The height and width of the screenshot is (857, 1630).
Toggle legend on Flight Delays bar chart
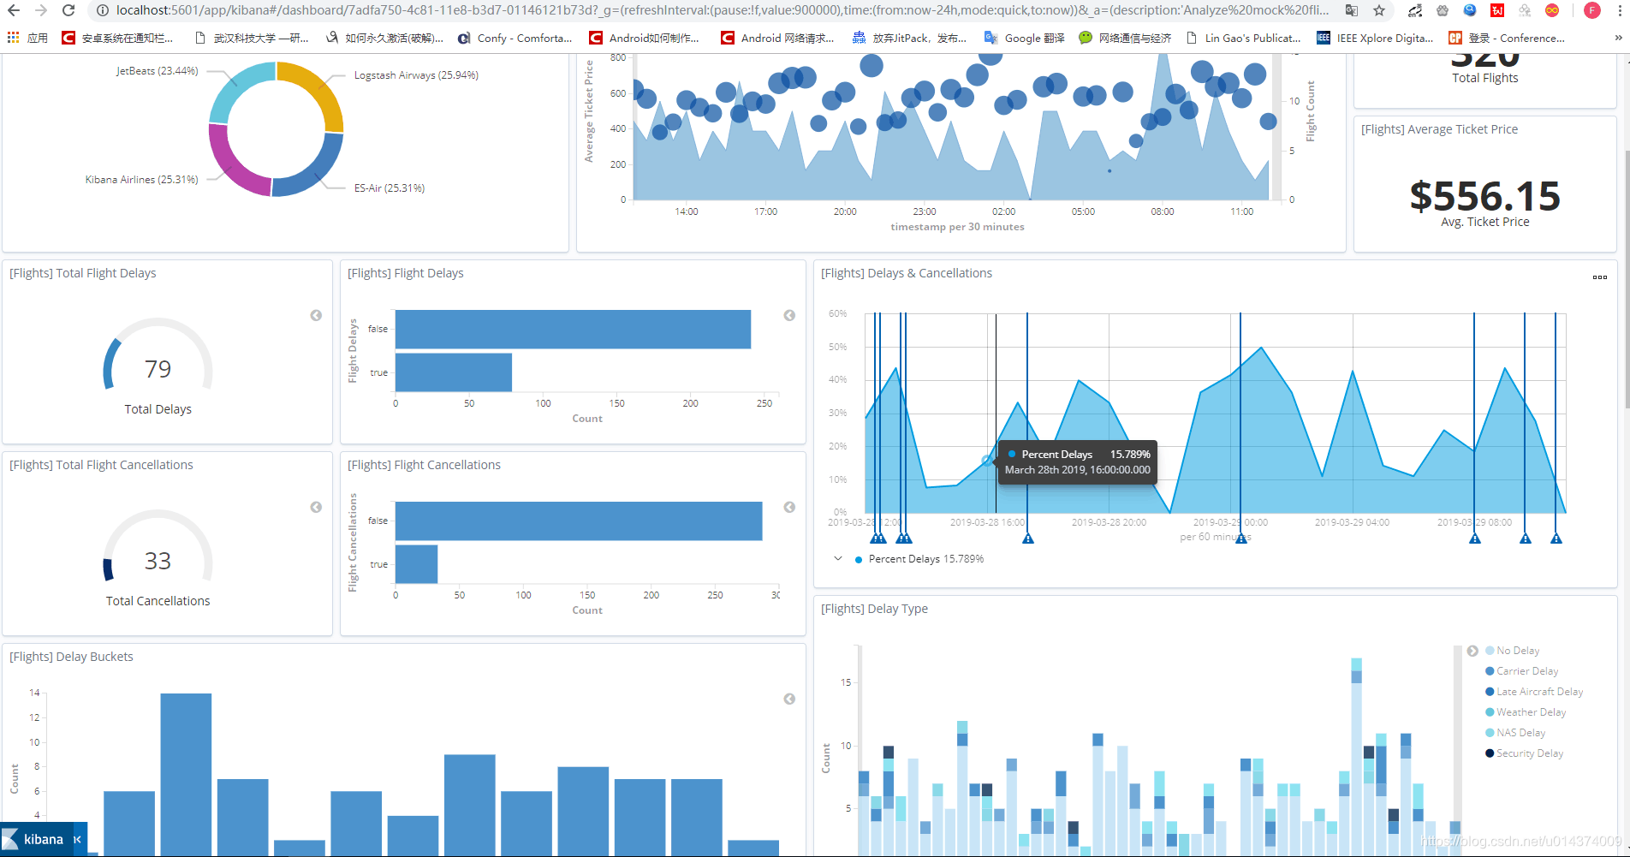789,315
